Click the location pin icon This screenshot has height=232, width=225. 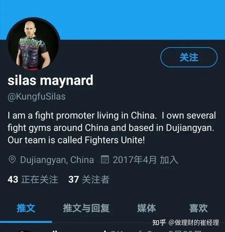[12, 159]
